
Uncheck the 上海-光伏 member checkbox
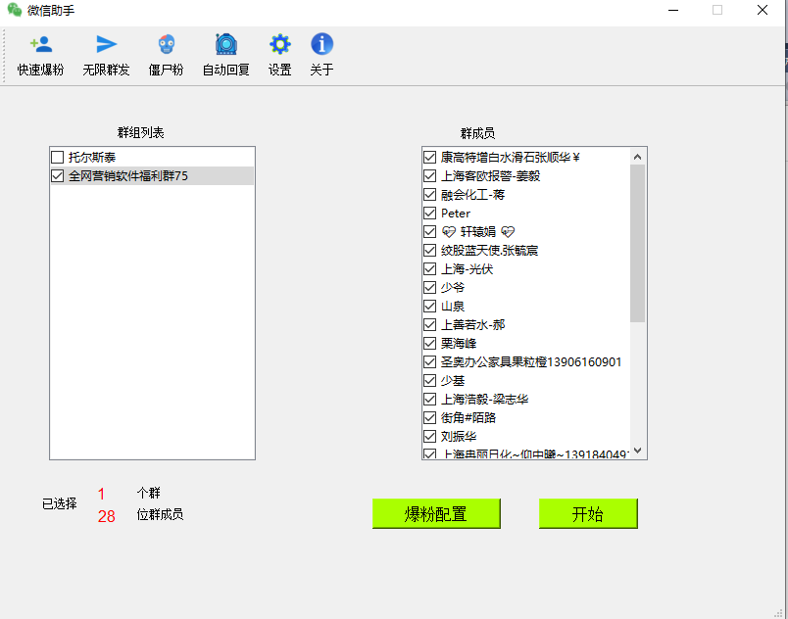[430, 269]
